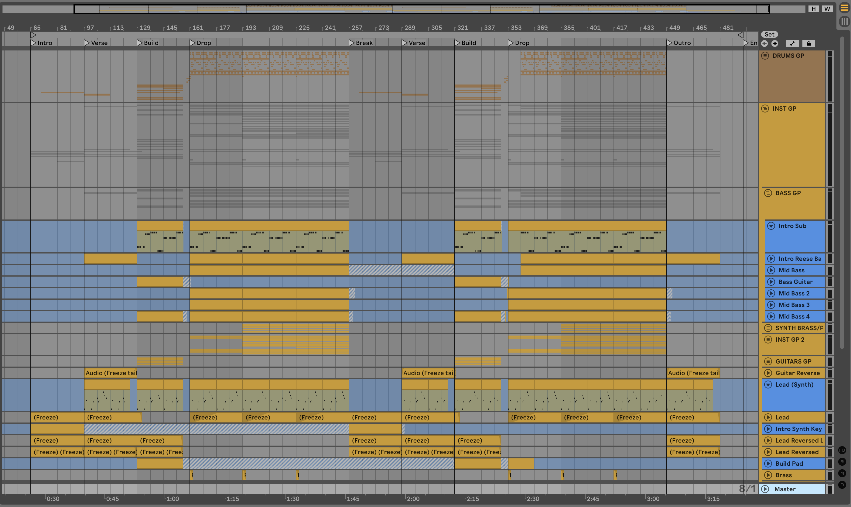Click the Break locator marker
Screen dimensions: 851x507
pyautogui.click(x=352, y=43)
